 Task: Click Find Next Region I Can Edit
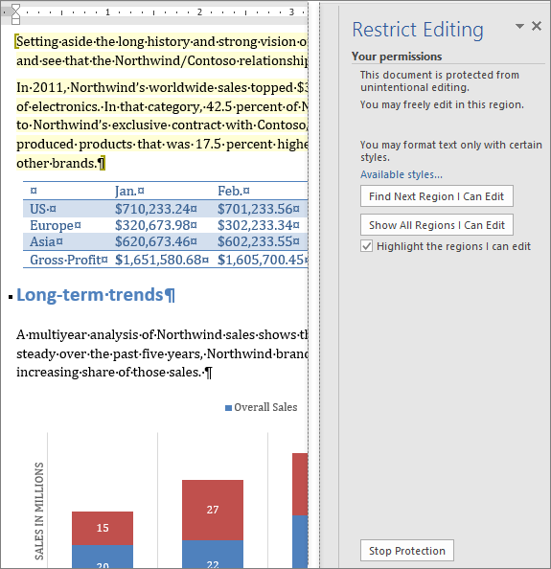(x=436, y=196)
